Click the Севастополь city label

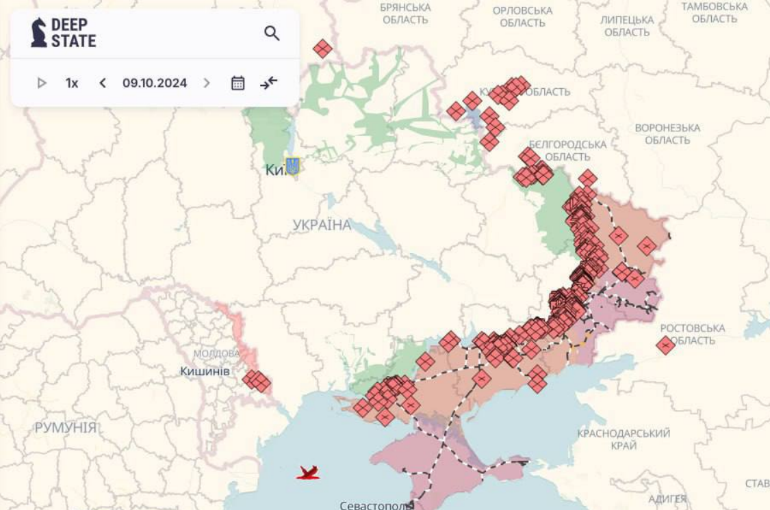[376, 505]
